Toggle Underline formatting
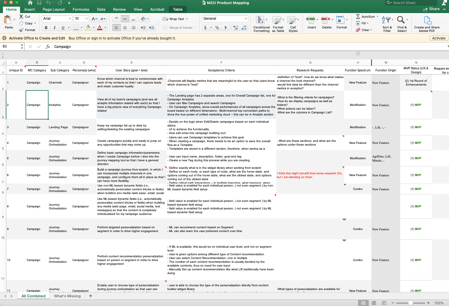This screenshot has height=306, width=449. (x=63, y=28)
